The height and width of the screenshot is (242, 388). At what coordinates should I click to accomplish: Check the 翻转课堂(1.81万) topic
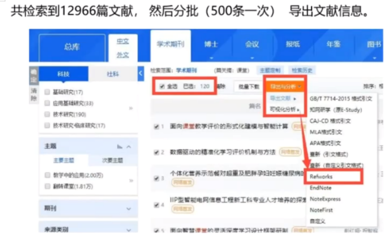pos(48,186)
